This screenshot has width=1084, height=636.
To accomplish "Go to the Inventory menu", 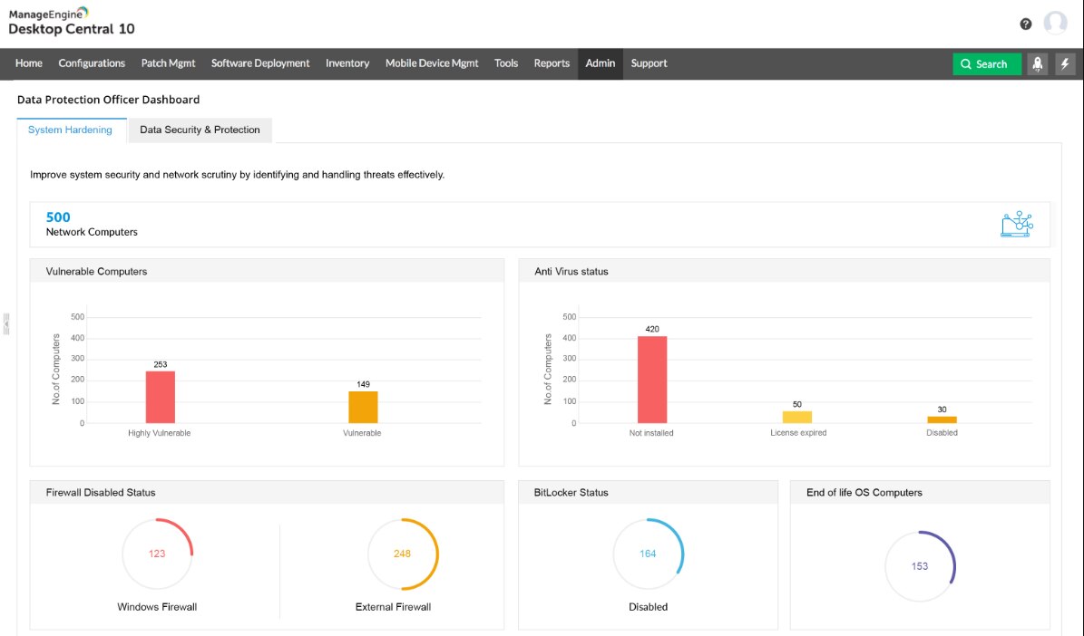I will click(347, 63).
